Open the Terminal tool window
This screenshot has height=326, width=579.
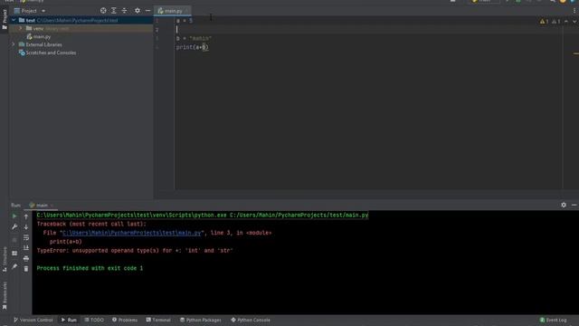click(158, 320)
